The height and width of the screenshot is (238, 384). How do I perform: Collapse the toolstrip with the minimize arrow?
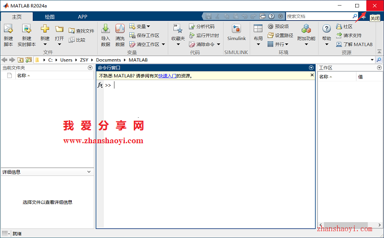coord(379,52)
